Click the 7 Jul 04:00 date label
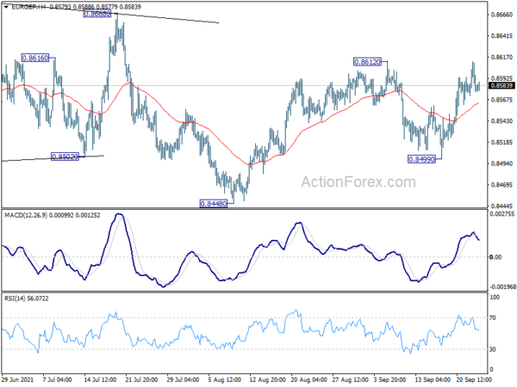Screen dimensions: 517x387 pyautogui.click(x=58, y=379)
